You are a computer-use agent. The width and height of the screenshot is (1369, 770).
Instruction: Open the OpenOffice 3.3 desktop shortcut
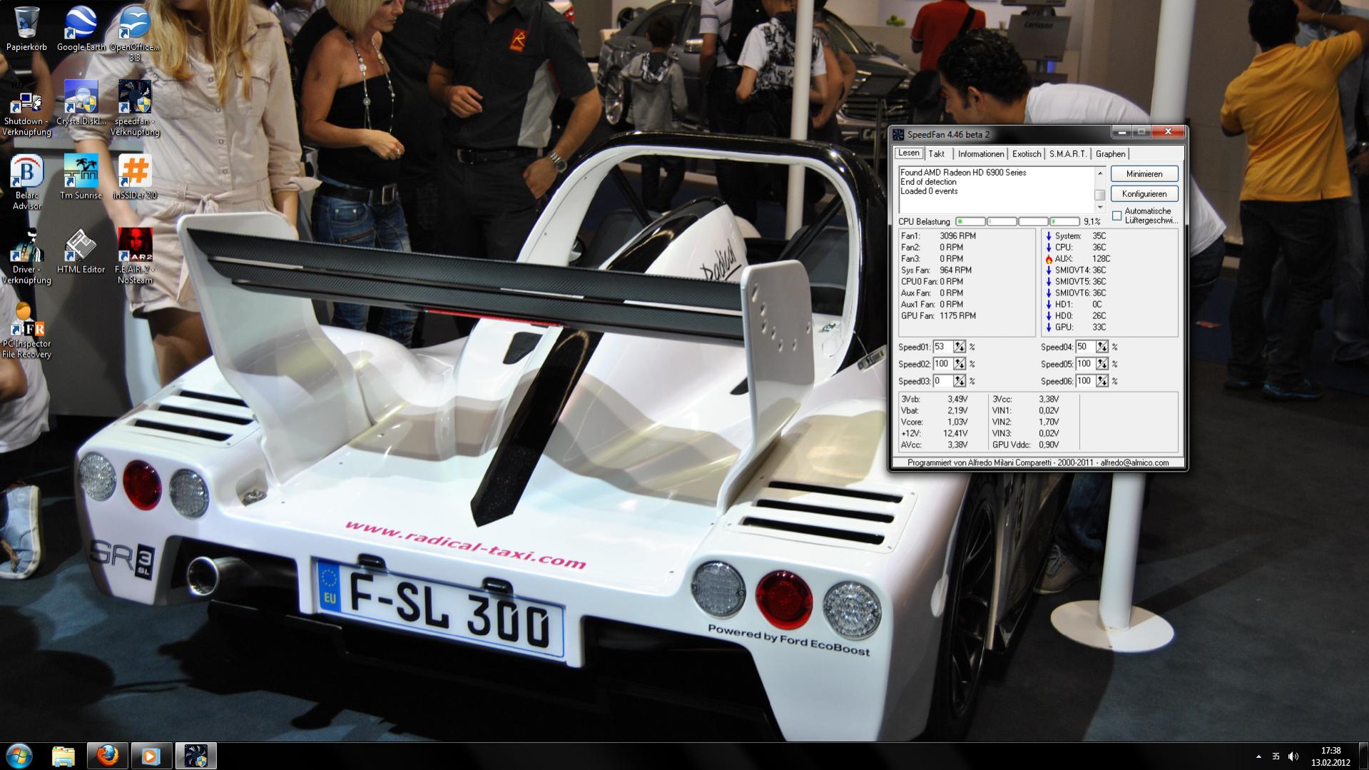pos(135,34)
